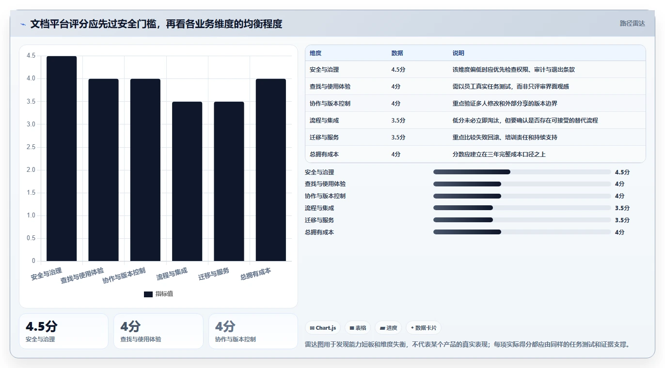Click the 总拥有成本 x-axis label
Viewport: 665px width, 368px height.
coord(255,274)
